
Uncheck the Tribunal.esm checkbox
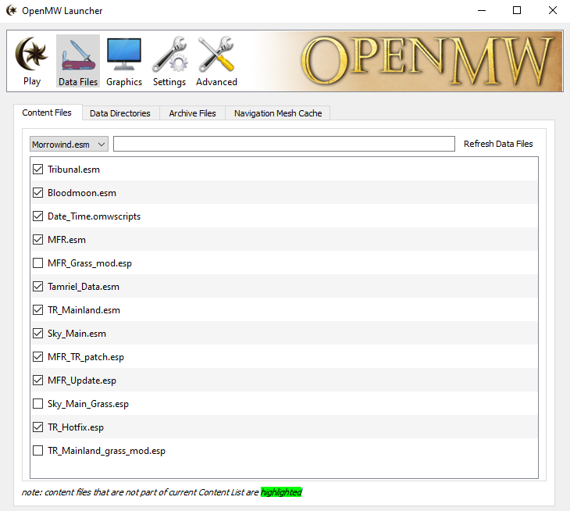tap(37, 169)
